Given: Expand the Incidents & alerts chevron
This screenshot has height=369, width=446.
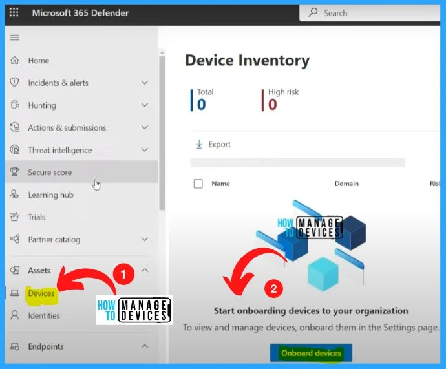Looking at the screenshot, I should [x=145, y=83].
